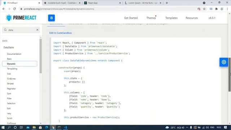This screenshot has width=231, height=130.
Task: Open the terminal window from taskbar
Action: (x=59, y=127)
